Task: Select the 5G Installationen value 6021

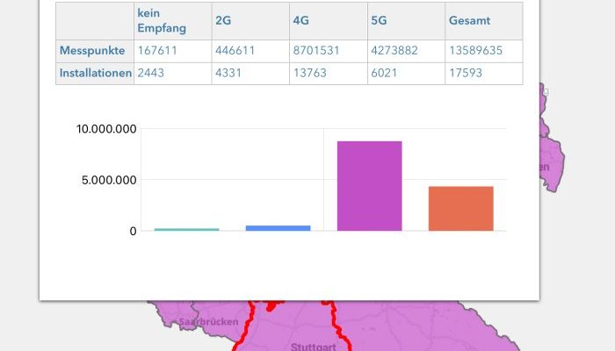Action: coord(385,74)
